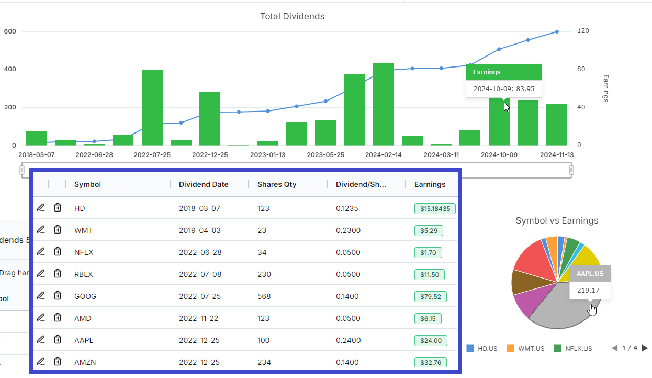This screenshot has width=652, height=378.
Task: Delete the GOOG dividend record
Action: [x=58, y=296]
